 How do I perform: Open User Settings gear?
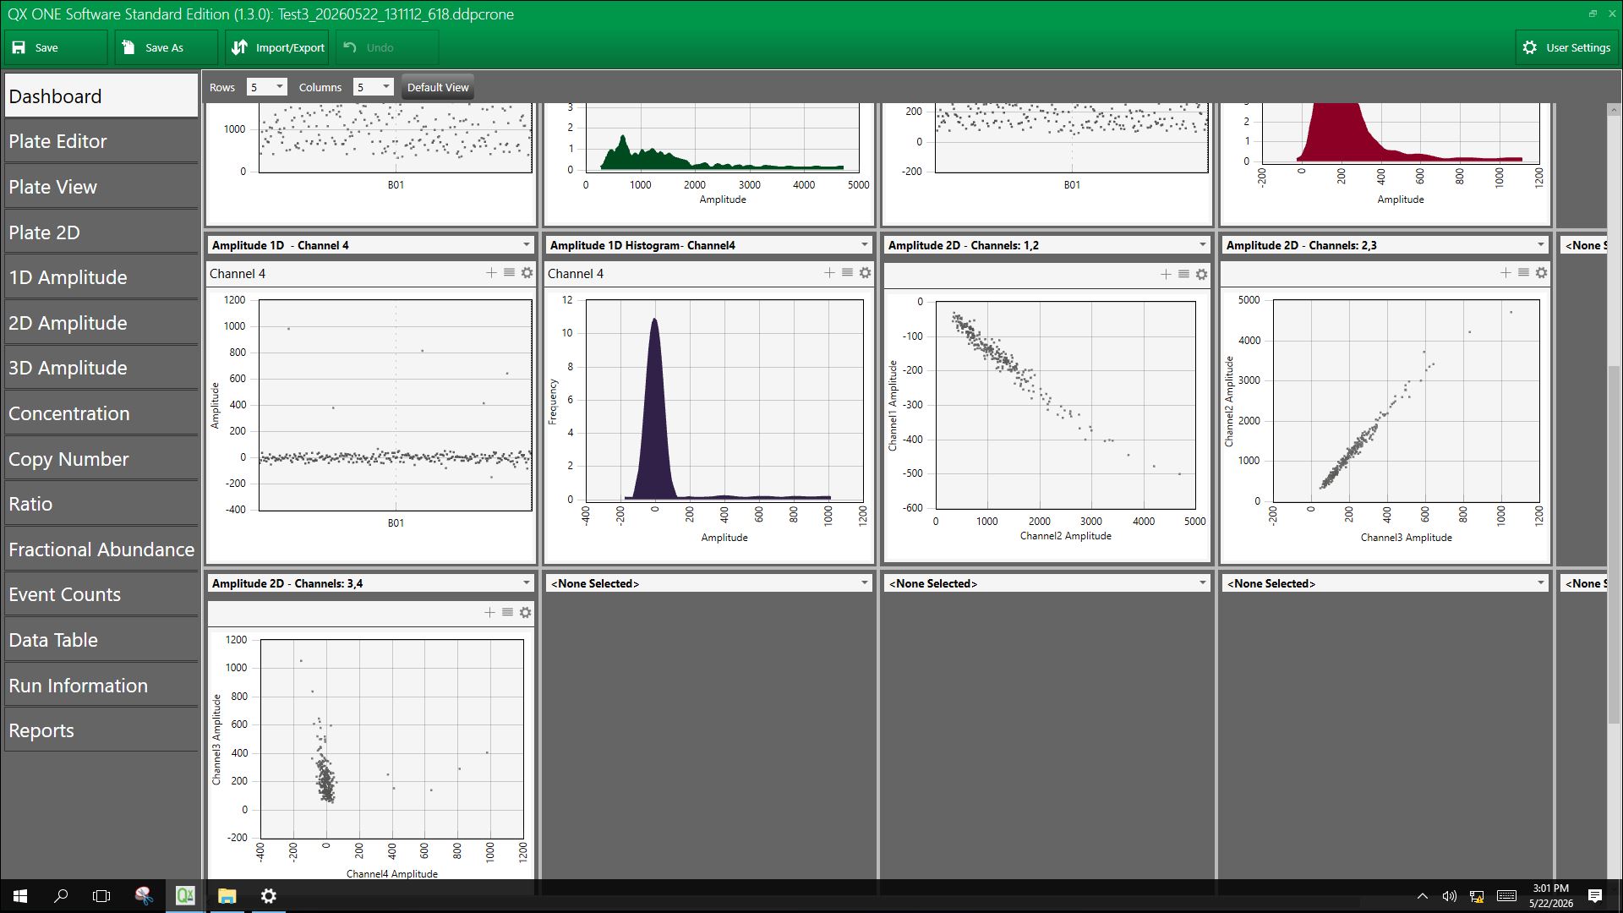(1530, 47)
